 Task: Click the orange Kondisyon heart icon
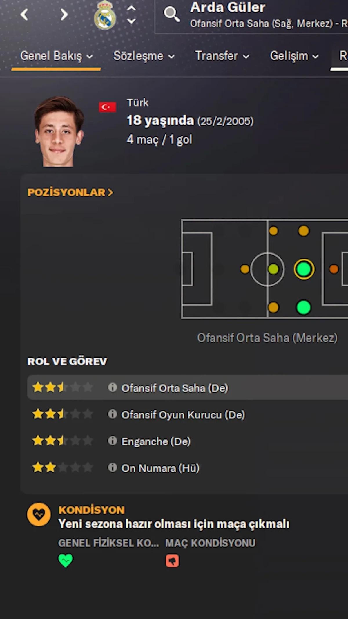tap(39, 515)
